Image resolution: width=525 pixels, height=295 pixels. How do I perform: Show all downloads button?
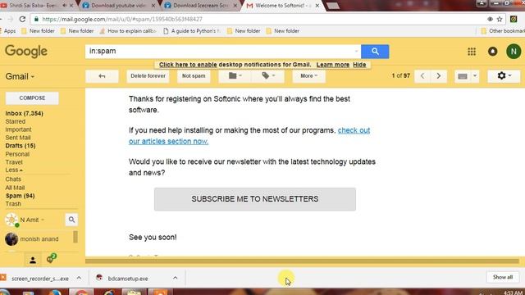[503, 277]
